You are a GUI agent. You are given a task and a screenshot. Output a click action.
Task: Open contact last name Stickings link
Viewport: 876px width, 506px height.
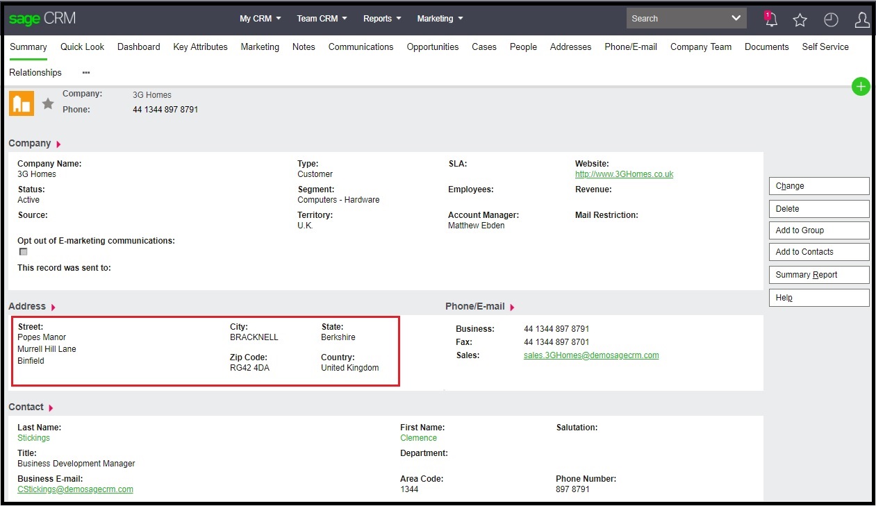(x=33, y=438)
